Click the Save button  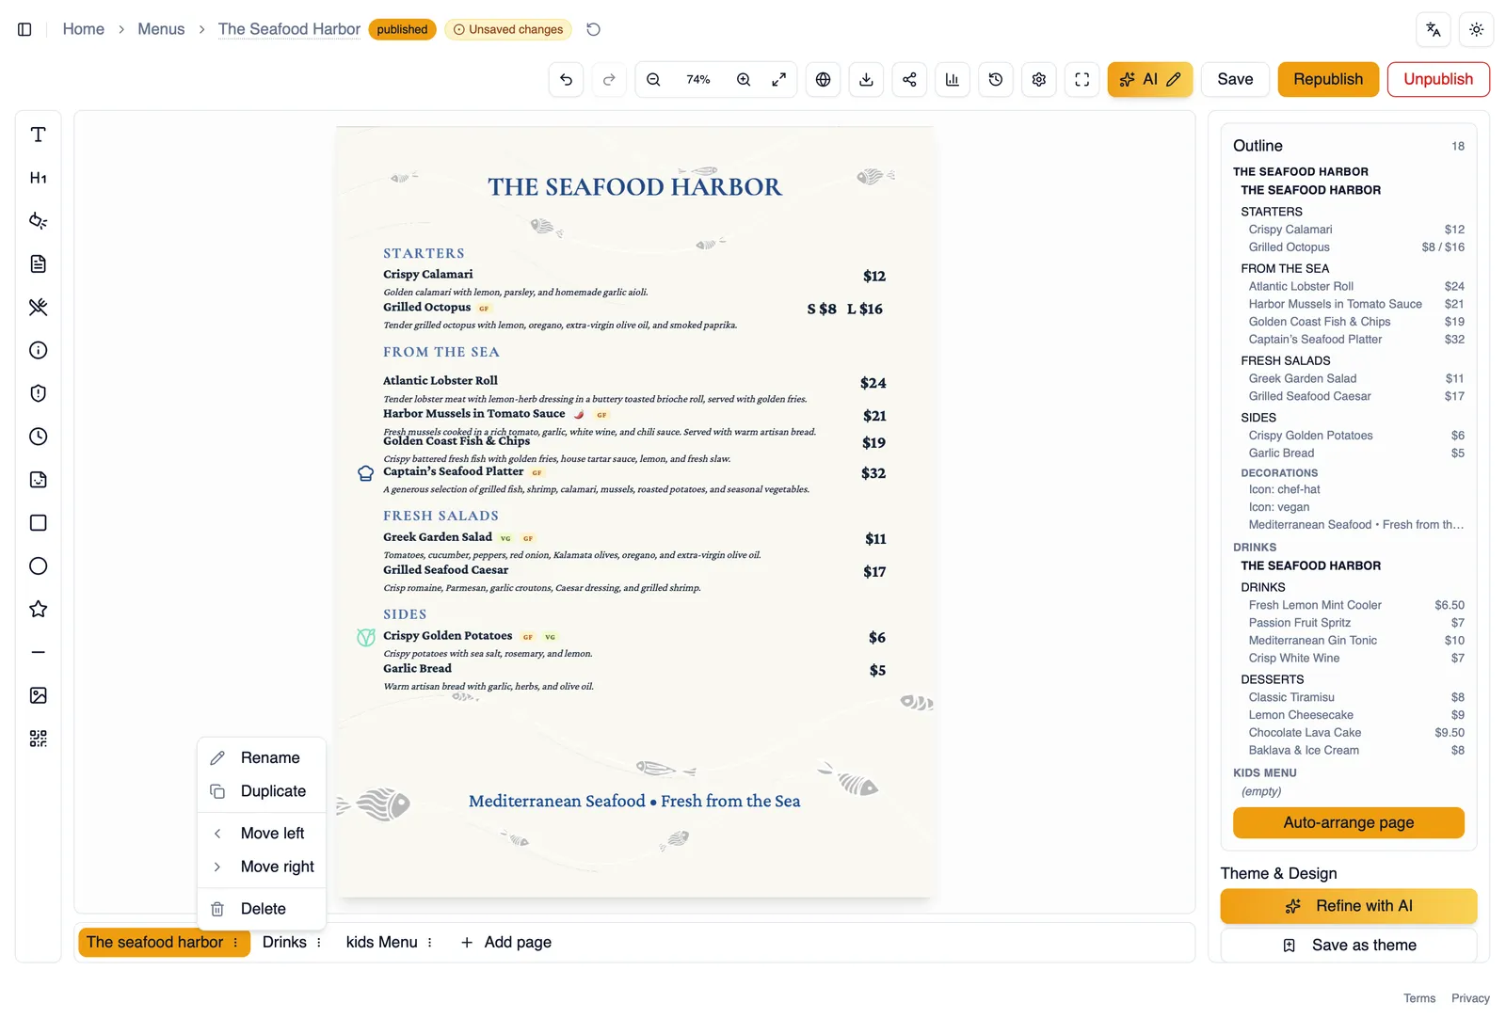[x=1235, y=79]
